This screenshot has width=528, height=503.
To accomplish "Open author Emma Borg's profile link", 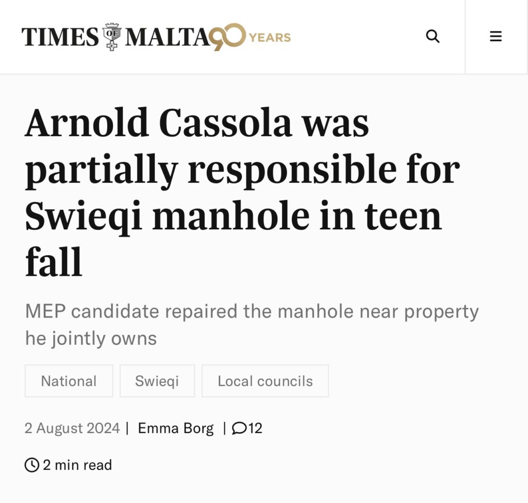I will [176, 428].
